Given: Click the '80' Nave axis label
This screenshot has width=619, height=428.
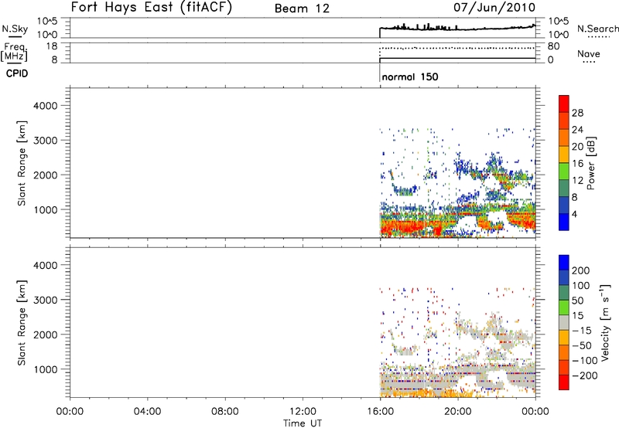Looking at the screenshot, I should [553, 46].
